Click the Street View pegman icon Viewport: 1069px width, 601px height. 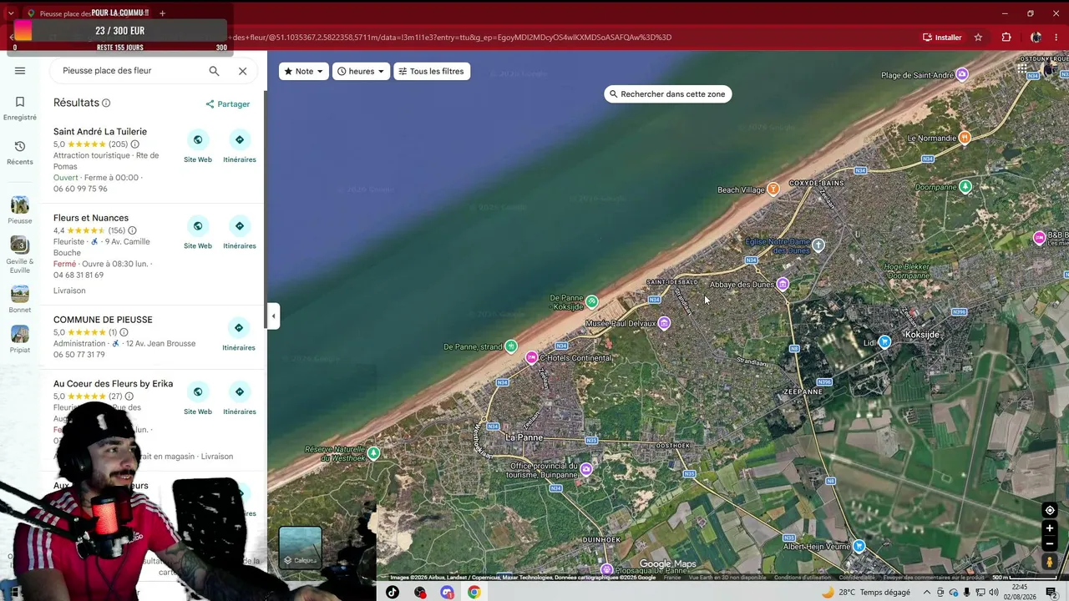pos(1050,562)
